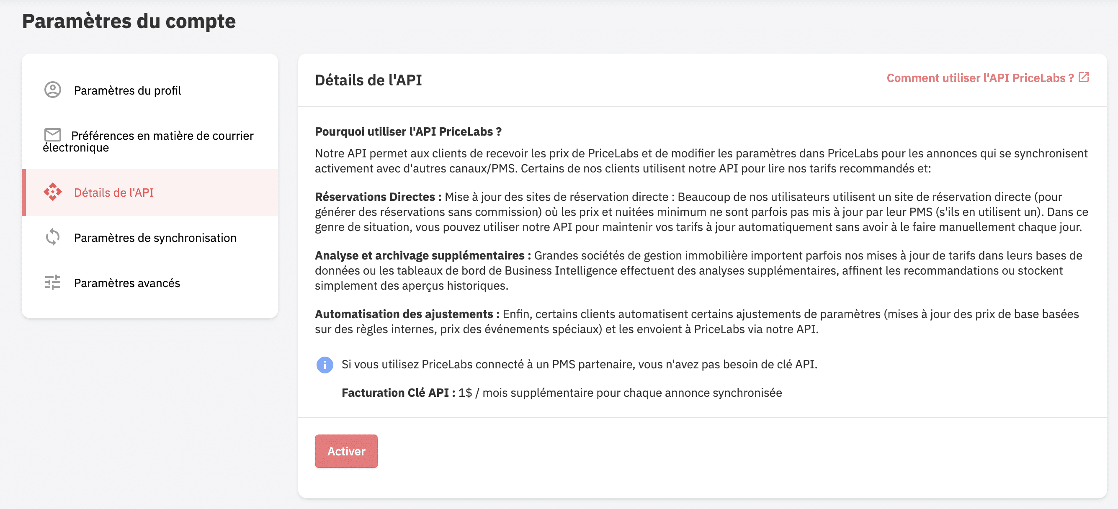Click the sliders icon for advanced settings
1118x509 pixels.
click(52, 283)
